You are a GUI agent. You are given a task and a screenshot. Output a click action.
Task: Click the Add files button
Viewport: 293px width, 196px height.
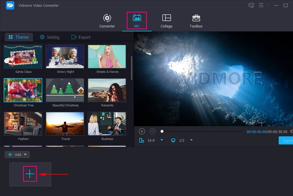(x=14, y=155)
